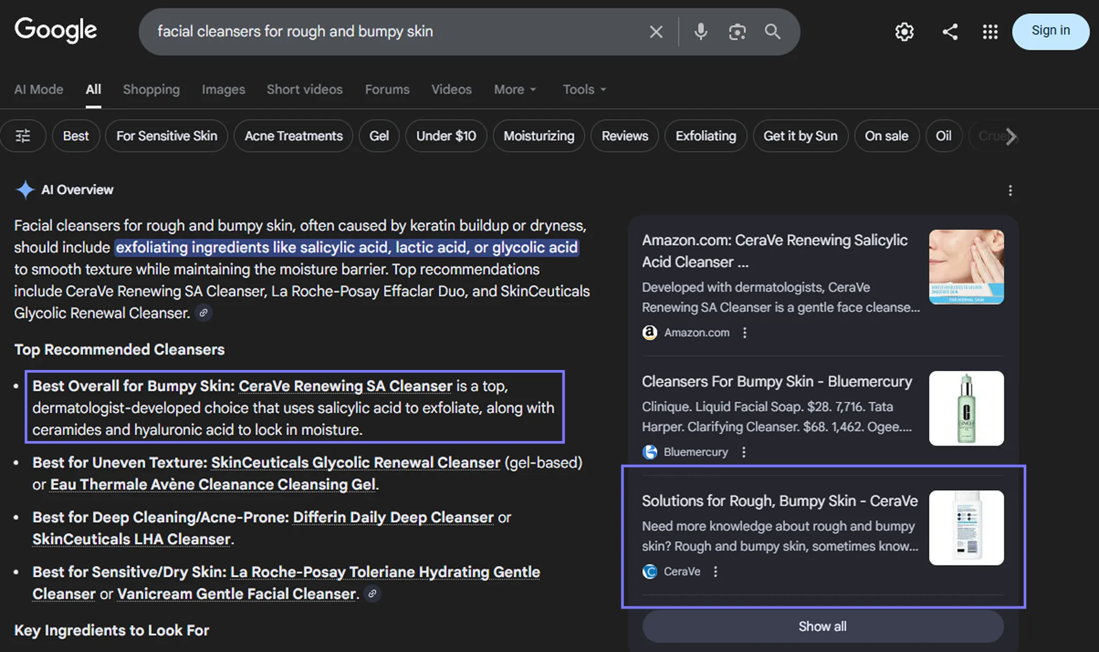Enable the Exfoliating filter chip

[705, 136]
